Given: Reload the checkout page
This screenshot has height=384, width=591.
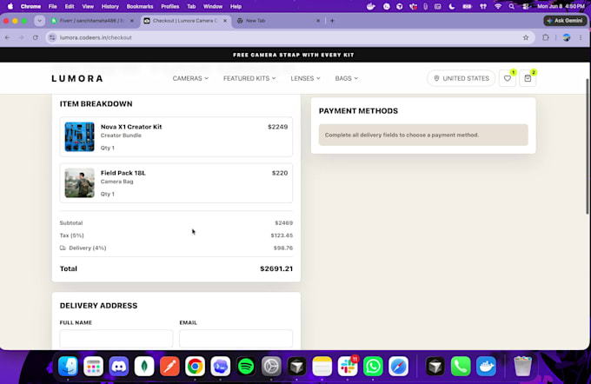Looking at the screenshot, I should [35, 37].
